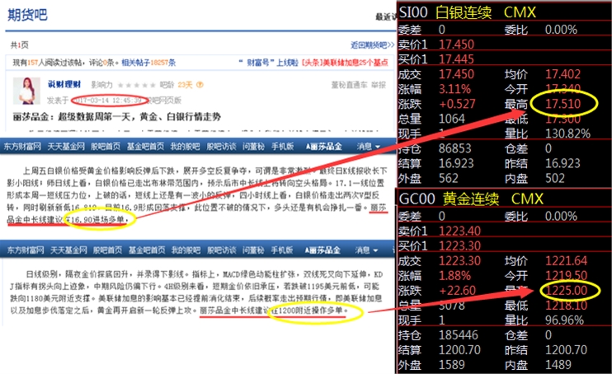Click gold 持仓 value 185446
612x374 pixels.
click(459, 335)
